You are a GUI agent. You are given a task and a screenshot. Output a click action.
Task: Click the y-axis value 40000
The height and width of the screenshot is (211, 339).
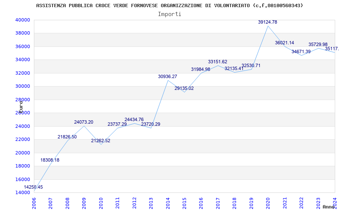22,20
